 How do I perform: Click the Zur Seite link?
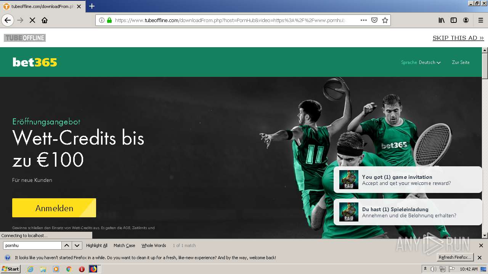point(461,62)
